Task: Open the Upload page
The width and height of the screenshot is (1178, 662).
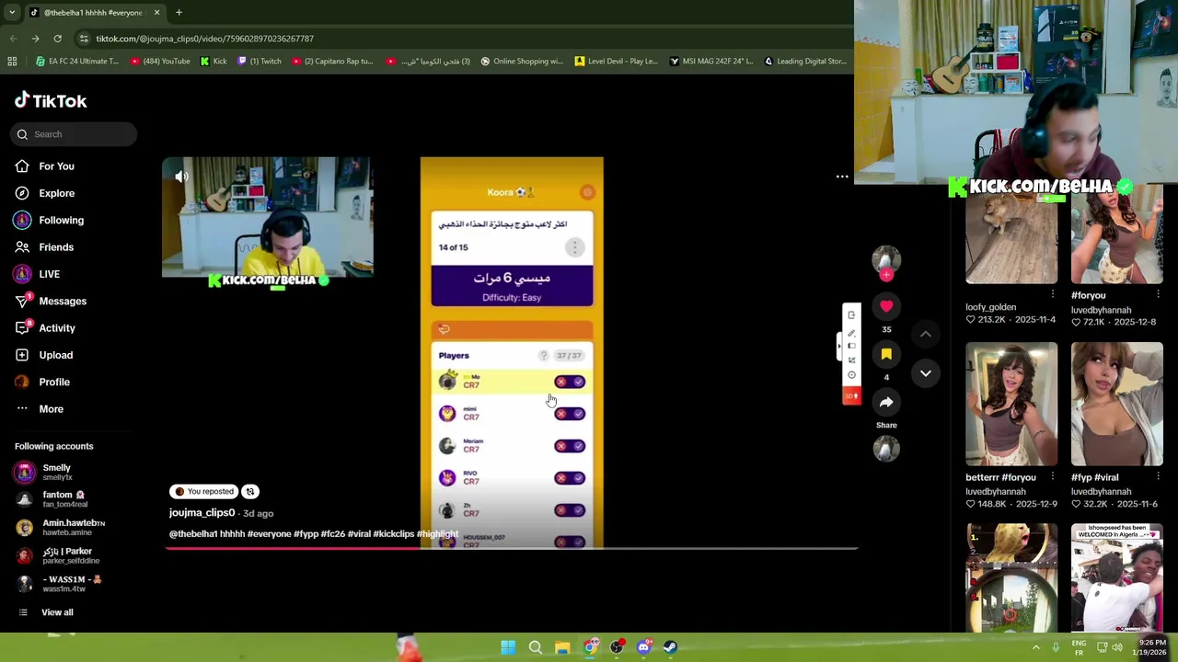Action: click(x=43, y=355)
